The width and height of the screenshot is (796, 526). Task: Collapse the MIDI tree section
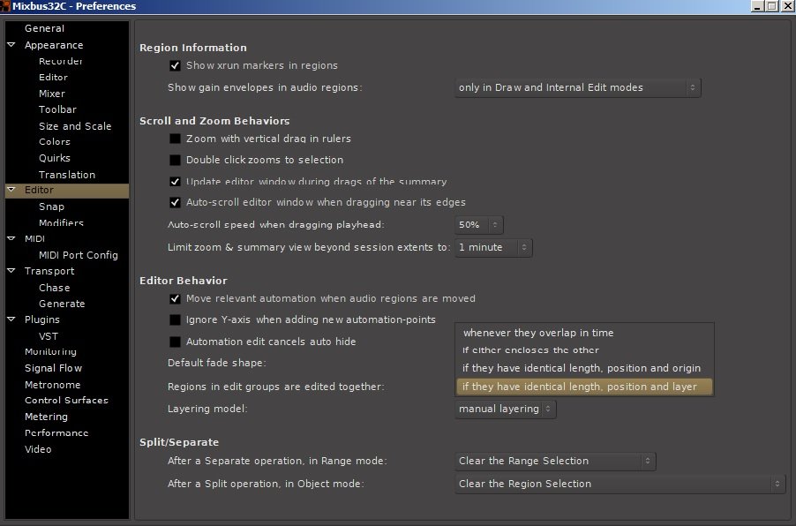(11, 238)
